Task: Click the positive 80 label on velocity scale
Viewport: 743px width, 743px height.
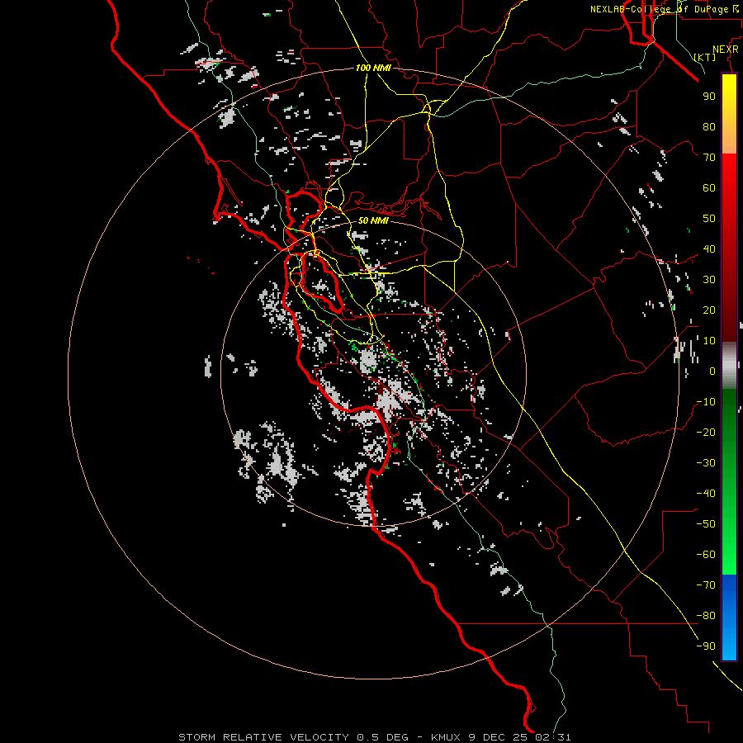Action: point(709,126)
